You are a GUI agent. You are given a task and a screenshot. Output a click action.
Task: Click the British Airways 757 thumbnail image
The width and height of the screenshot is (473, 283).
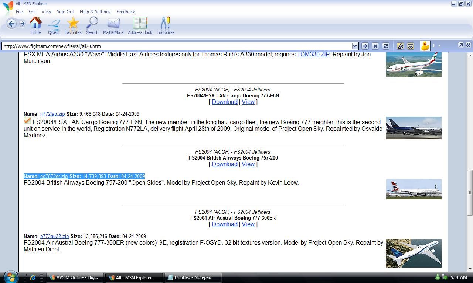pos(414,189)
